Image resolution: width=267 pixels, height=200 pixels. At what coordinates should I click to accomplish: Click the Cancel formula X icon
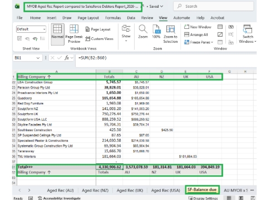(52, 58)
